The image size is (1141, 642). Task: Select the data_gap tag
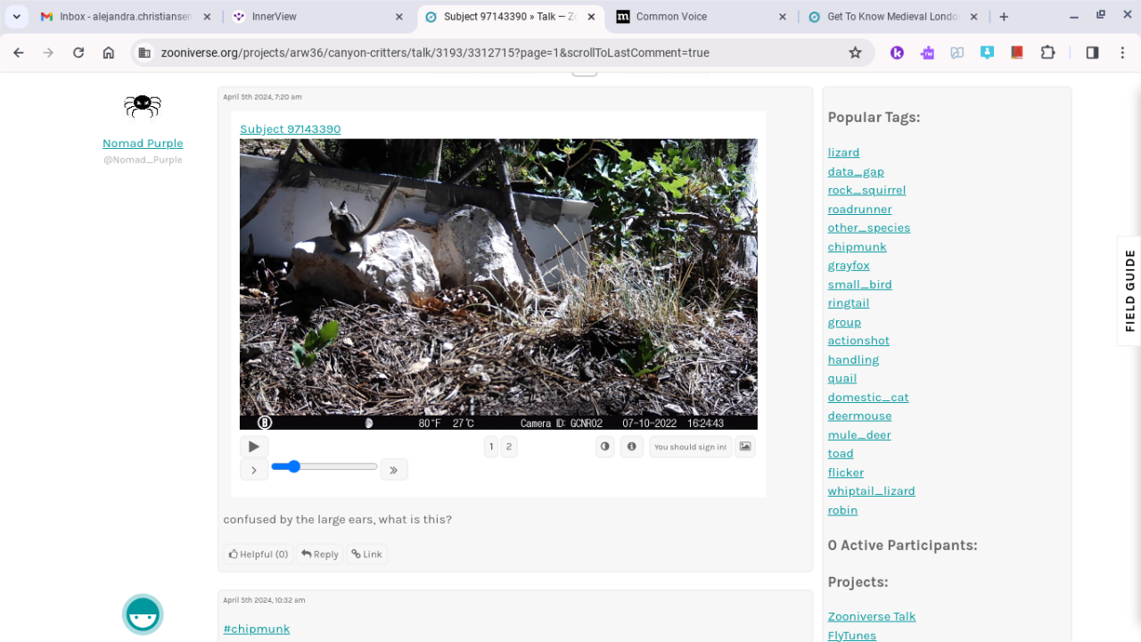[x=856, y=171]
